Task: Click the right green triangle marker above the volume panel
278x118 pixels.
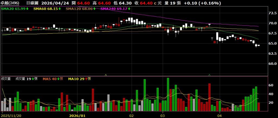Action: [209, 75]
